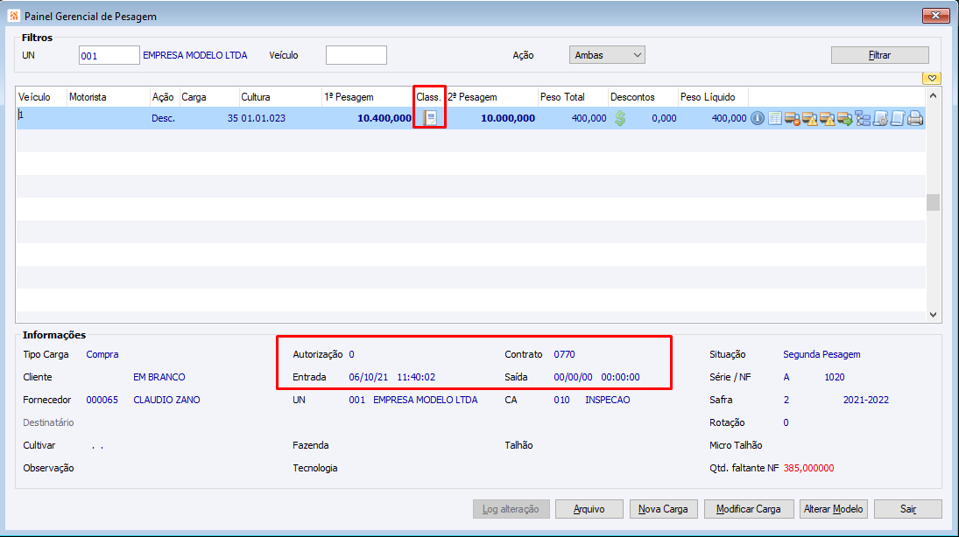The image size is (959, 537).
Task: Click the 2ª Pesagem column header
Action: (x=491, y=97)
